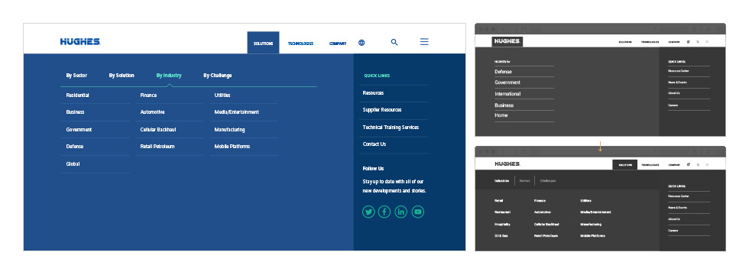Select Challenges tab in lower gray wireframe
The width and height of the screenshot is (749, 275).
[x=548, y=181]
